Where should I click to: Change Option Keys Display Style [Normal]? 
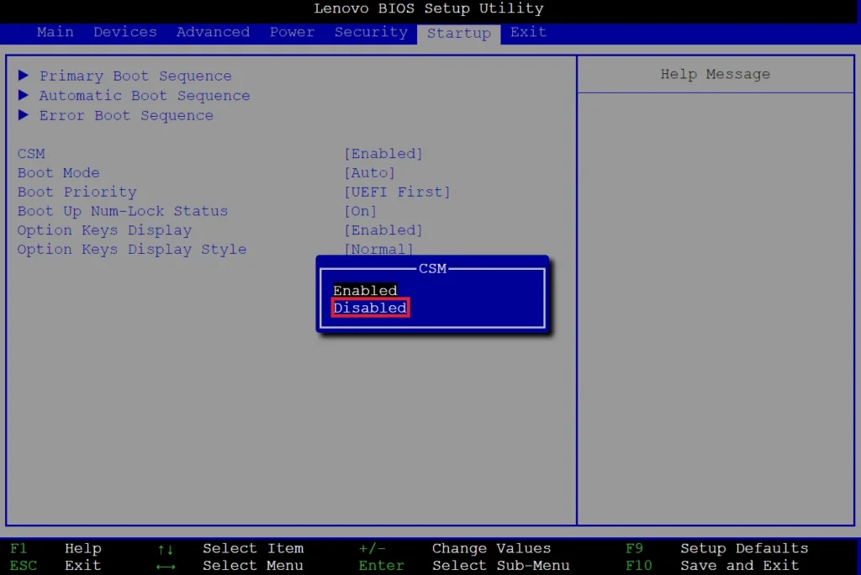pos(378,250)
